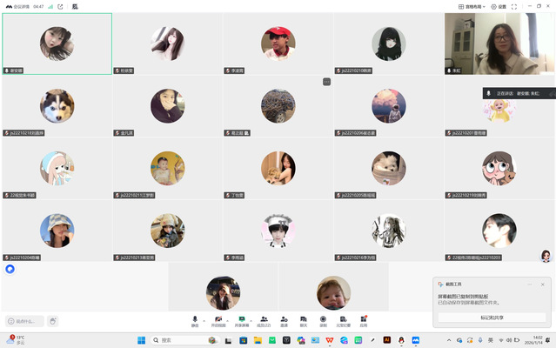Open the chat panel
Viewport: 556px width, 348px height.
[303, 319]
